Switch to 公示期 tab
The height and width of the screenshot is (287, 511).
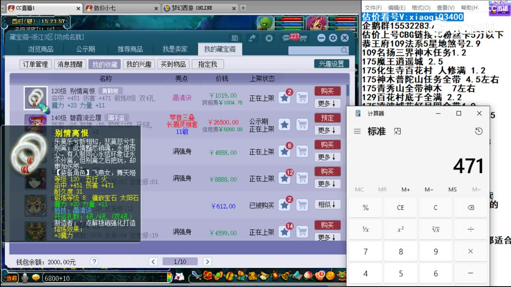[86, 49]
